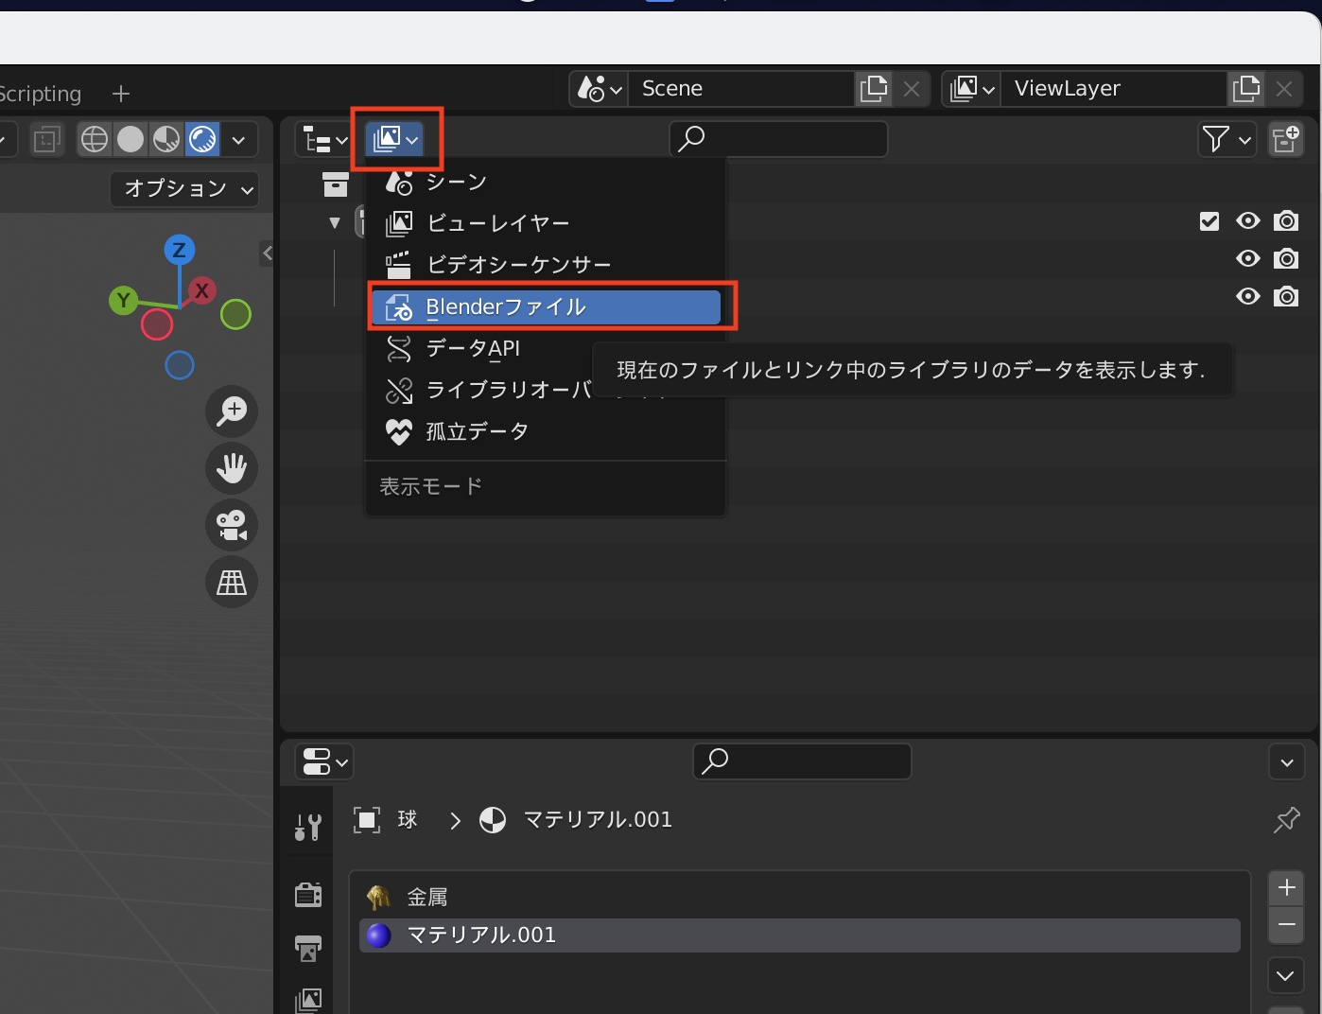Screen dimensions: 1322x1014
Task: Select the pan view hand icon
Action: (x=232, y=468)
